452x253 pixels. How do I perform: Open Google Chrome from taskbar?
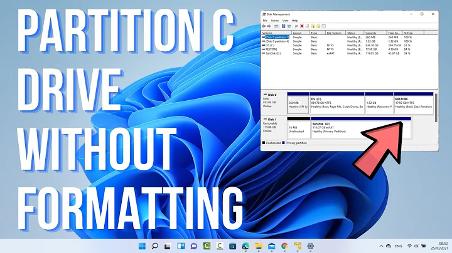click(284, 246)
